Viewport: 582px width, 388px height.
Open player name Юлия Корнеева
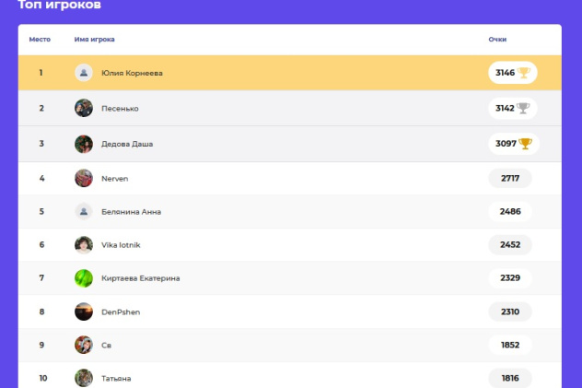[x=132, y=73]
